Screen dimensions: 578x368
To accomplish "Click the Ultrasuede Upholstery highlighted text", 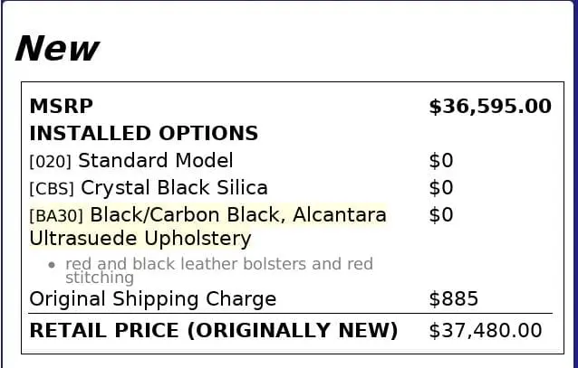I will coord(140,239).
